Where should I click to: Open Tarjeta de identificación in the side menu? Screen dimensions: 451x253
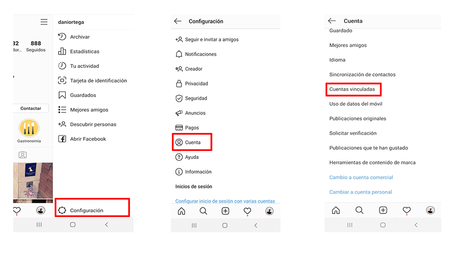tap(98, 80)
